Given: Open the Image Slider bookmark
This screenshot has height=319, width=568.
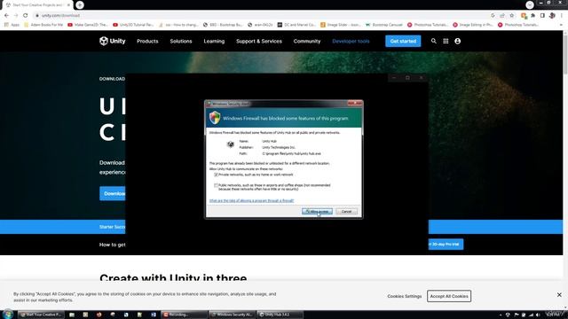Looking at the screenshot, I should 340,25.
